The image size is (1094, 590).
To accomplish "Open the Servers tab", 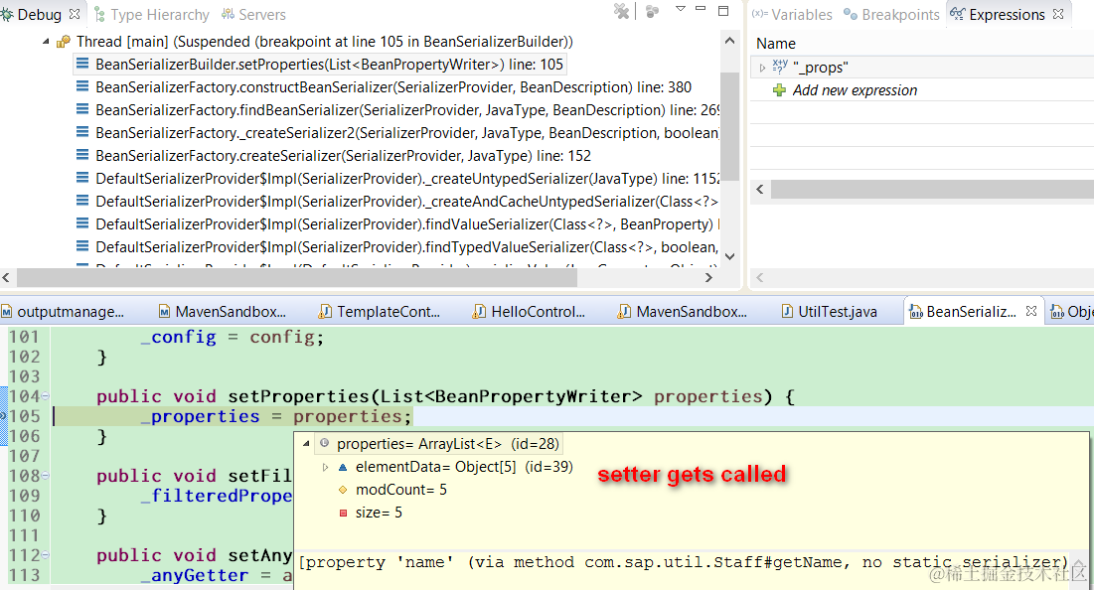I will click(253, 15).
